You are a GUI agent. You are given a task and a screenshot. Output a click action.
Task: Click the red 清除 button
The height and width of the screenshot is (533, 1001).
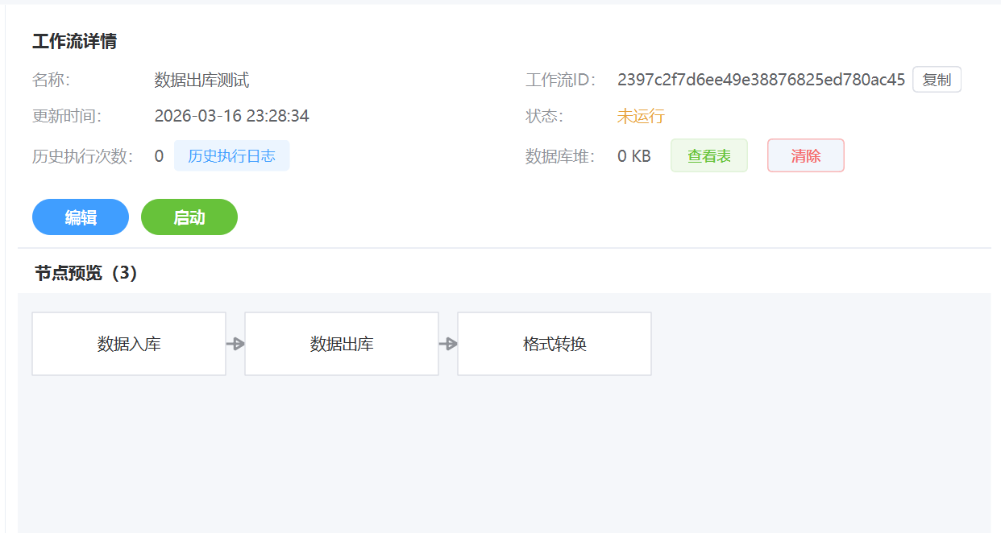coord(805,156)
